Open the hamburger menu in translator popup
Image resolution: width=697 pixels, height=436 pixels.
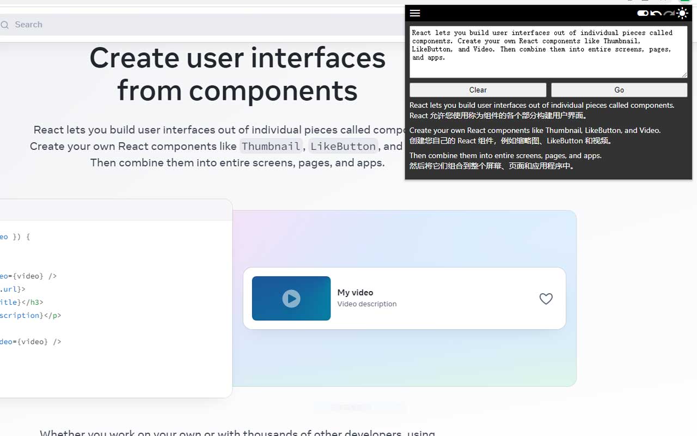pyautogui.click(x=415, y=13)
